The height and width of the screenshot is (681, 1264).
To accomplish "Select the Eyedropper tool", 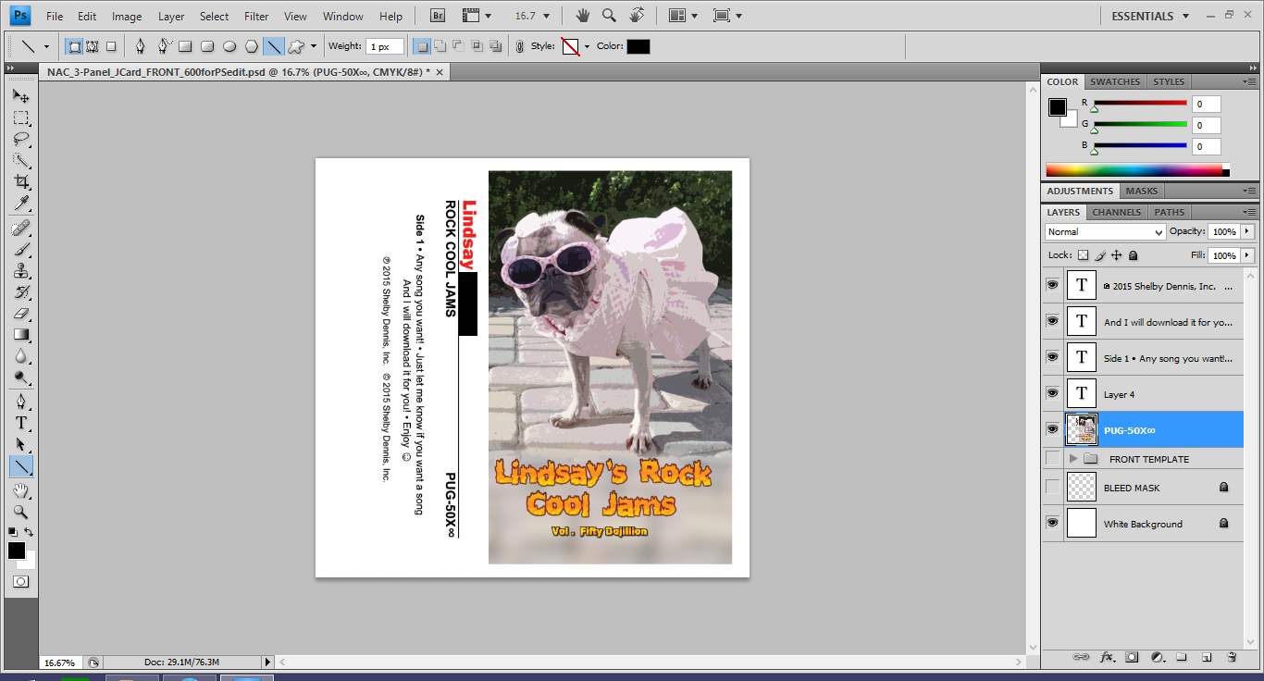I will click(20, 203).
